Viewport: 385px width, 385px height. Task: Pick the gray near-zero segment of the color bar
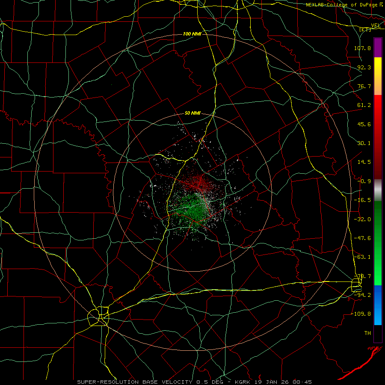click(x=378, y=190)
